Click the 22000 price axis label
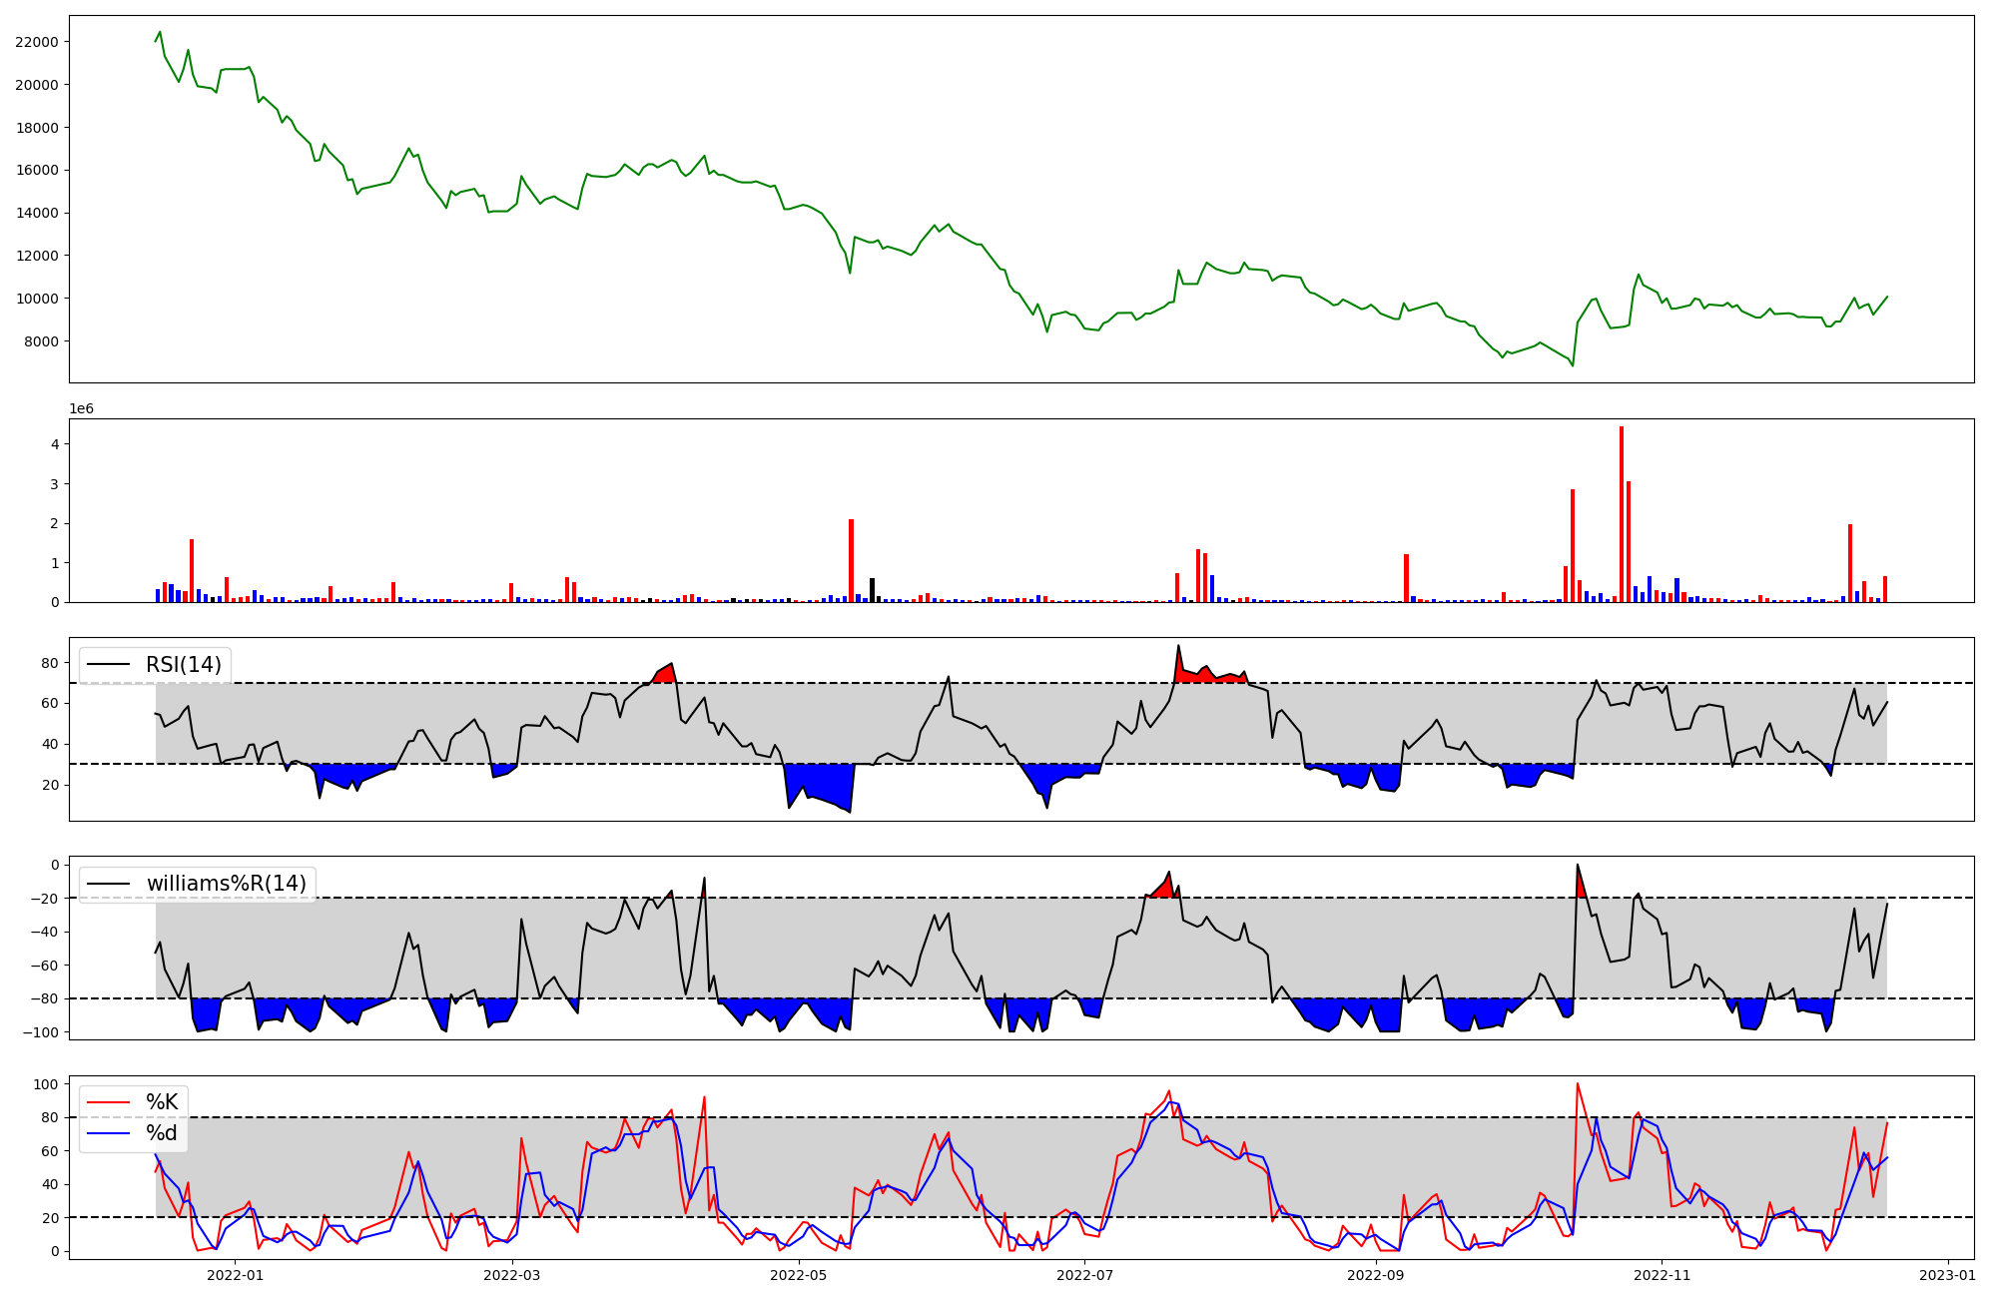This screenshot has width=1997, height=1298. point(37,42)
